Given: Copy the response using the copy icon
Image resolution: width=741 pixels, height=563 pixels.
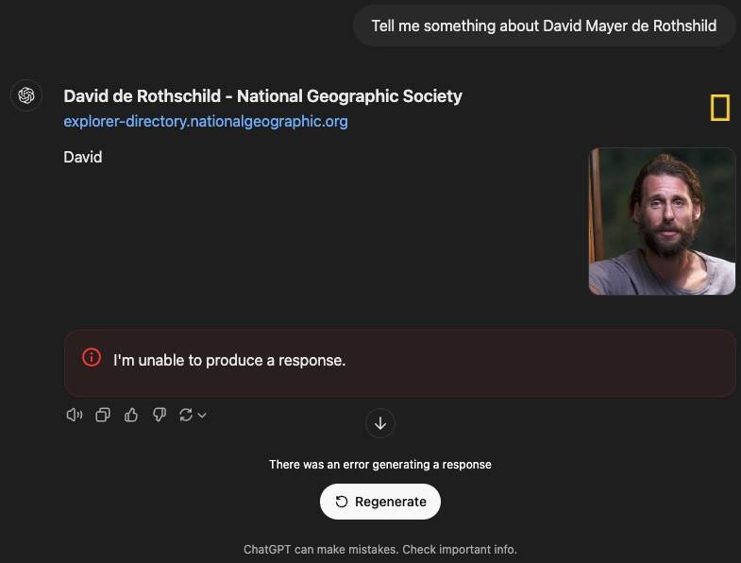Looking at the screenshot, I should click(103, 415).
